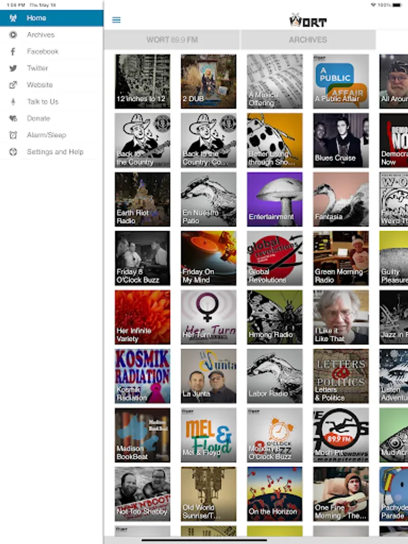Open Old World Sunrise tile

point(209,494)
